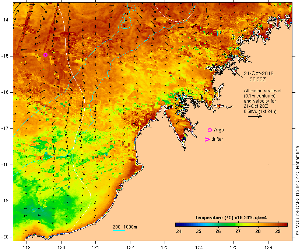This screenshot has height=251, width=302.
Task: Click the '-15' latitude axis label
Action: point(4,56)
